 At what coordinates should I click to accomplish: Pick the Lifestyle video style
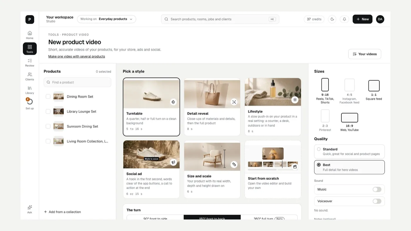273,107
